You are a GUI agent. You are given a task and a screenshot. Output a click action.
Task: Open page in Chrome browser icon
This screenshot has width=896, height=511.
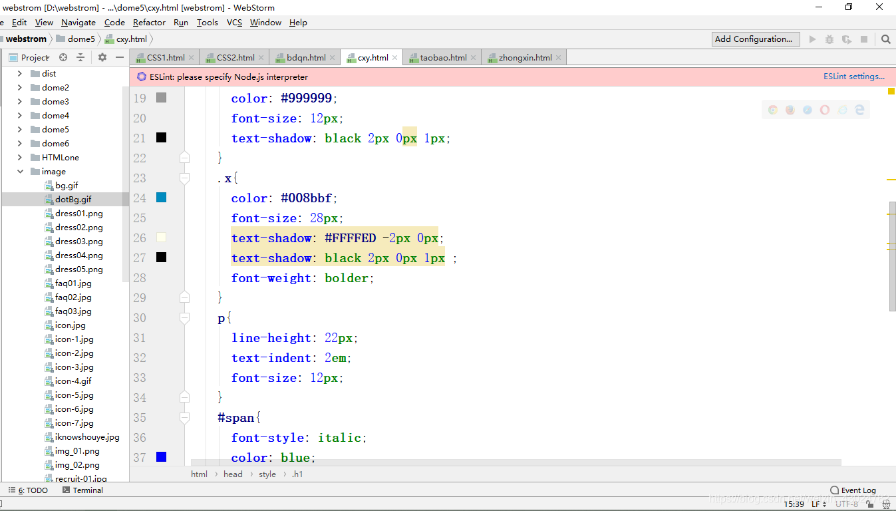pos(772,110)
